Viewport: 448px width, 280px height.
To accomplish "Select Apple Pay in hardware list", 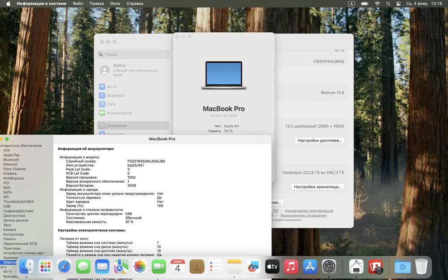I will (x=12, y=155).
